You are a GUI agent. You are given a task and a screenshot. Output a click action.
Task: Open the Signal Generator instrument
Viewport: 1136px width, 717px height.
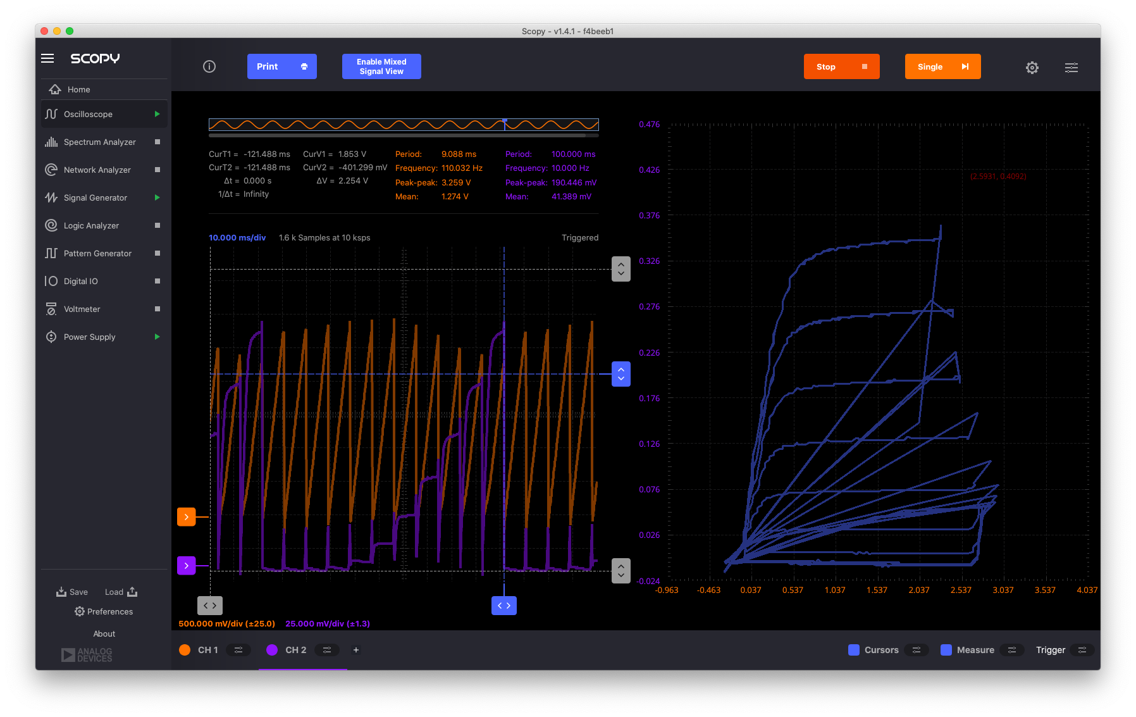click(104, 197)
